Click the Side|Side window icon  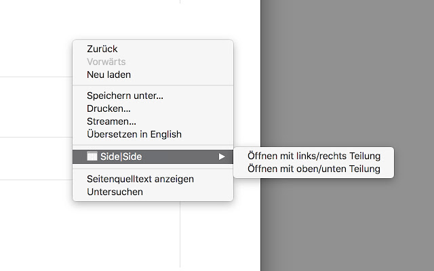tap(92, 157)
